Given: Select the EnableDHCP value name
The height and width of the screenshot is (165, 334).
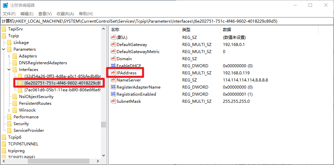Looking at the screenshot, I should tap(129, 66).
